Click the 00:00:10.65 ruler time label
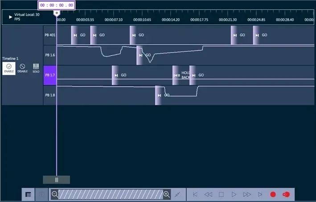This screenshot has width=316, height=202. [142, 20]
